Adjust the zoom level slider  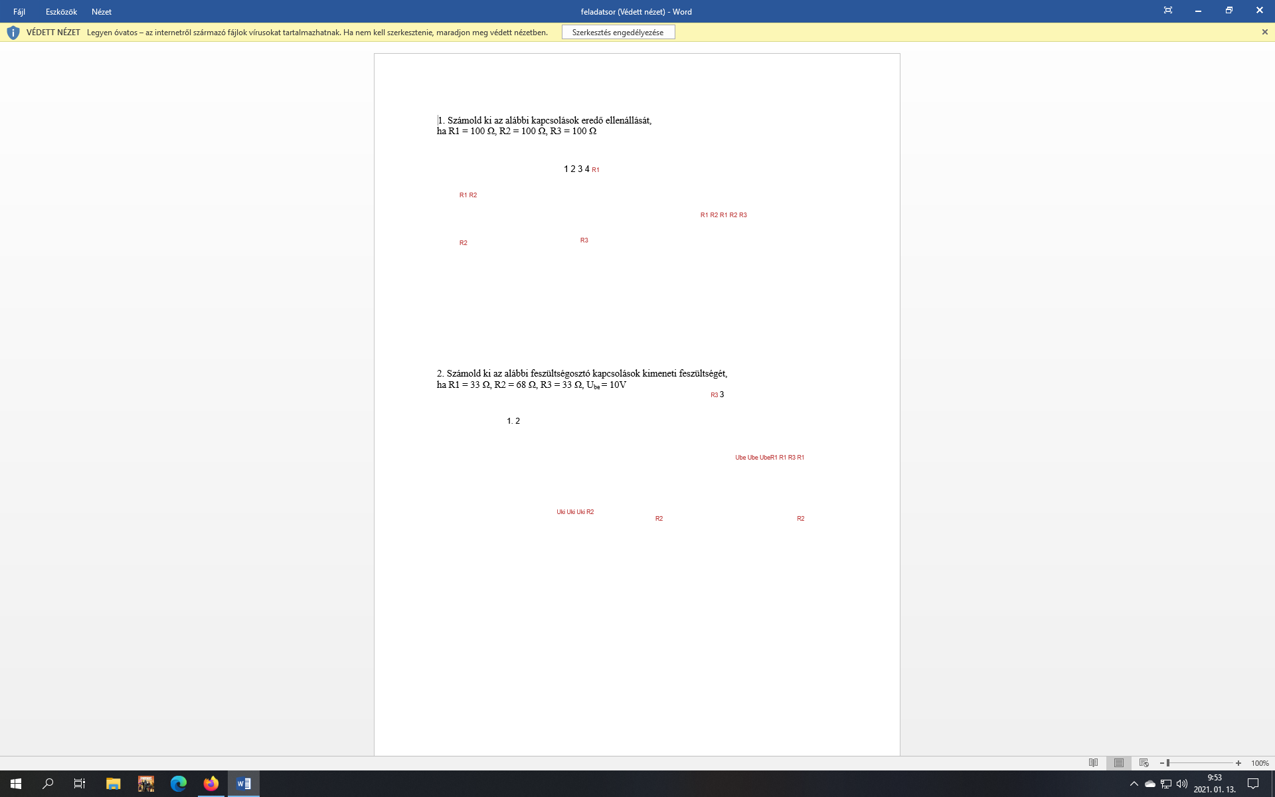(x=1168, y=763)
